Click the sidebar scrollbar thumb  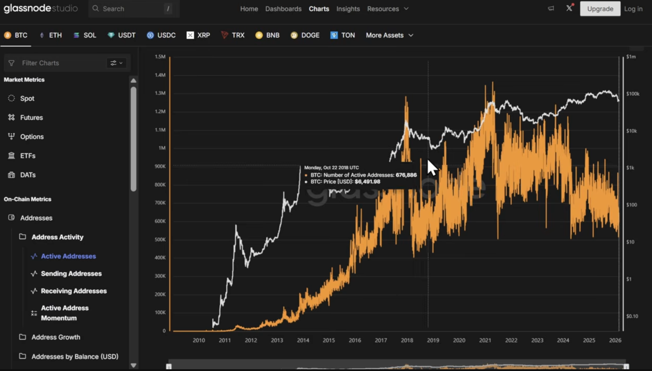[x=134, y=139]
